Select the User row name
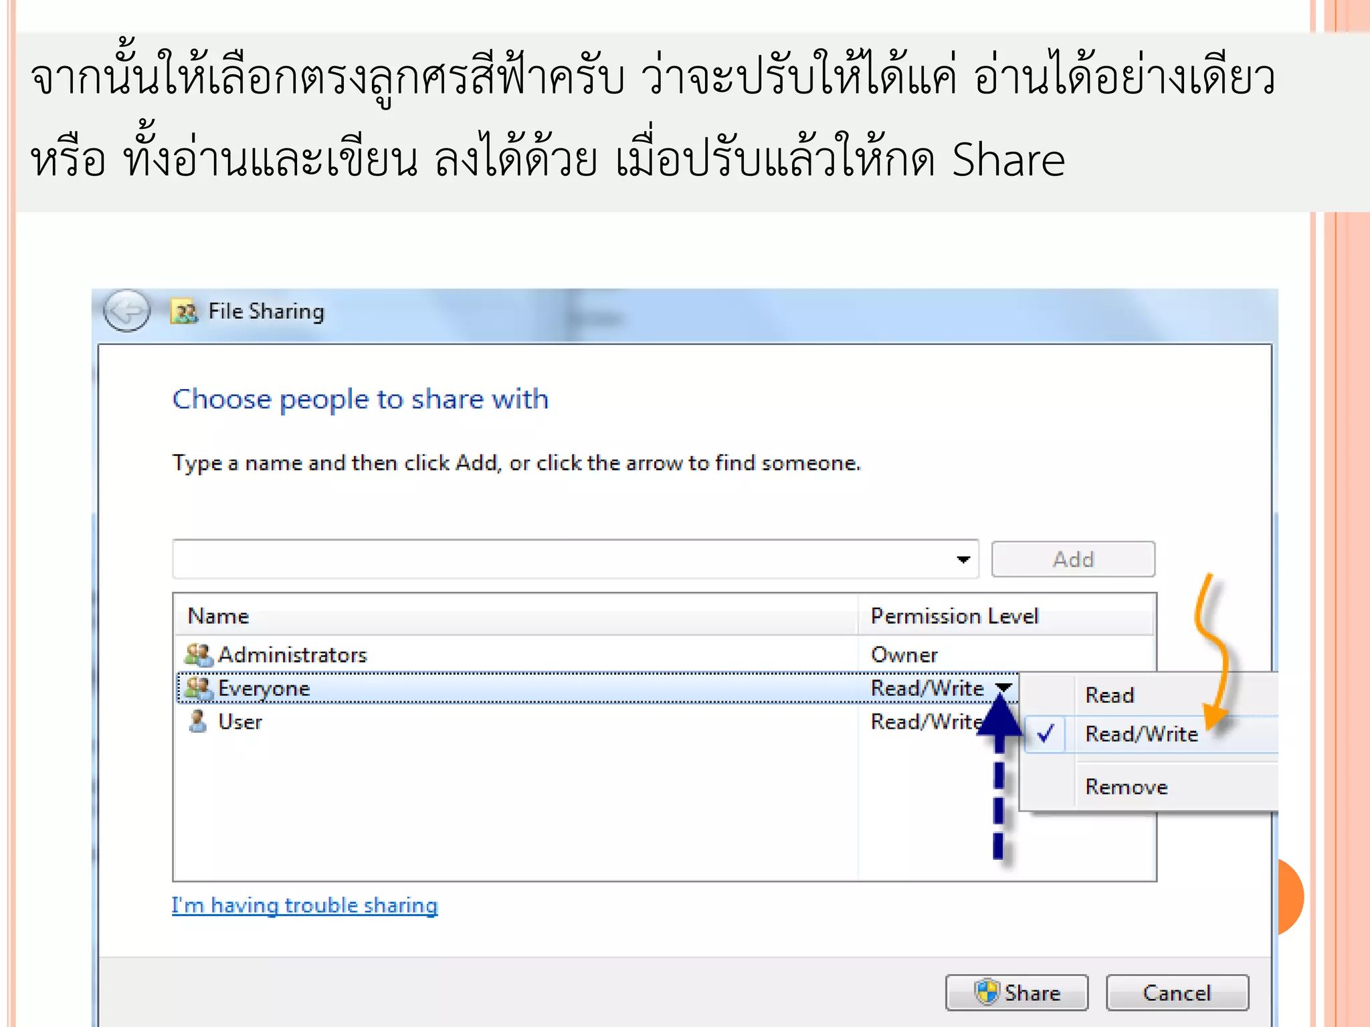The image size is (1370, 1027). [x=240, y=722]
